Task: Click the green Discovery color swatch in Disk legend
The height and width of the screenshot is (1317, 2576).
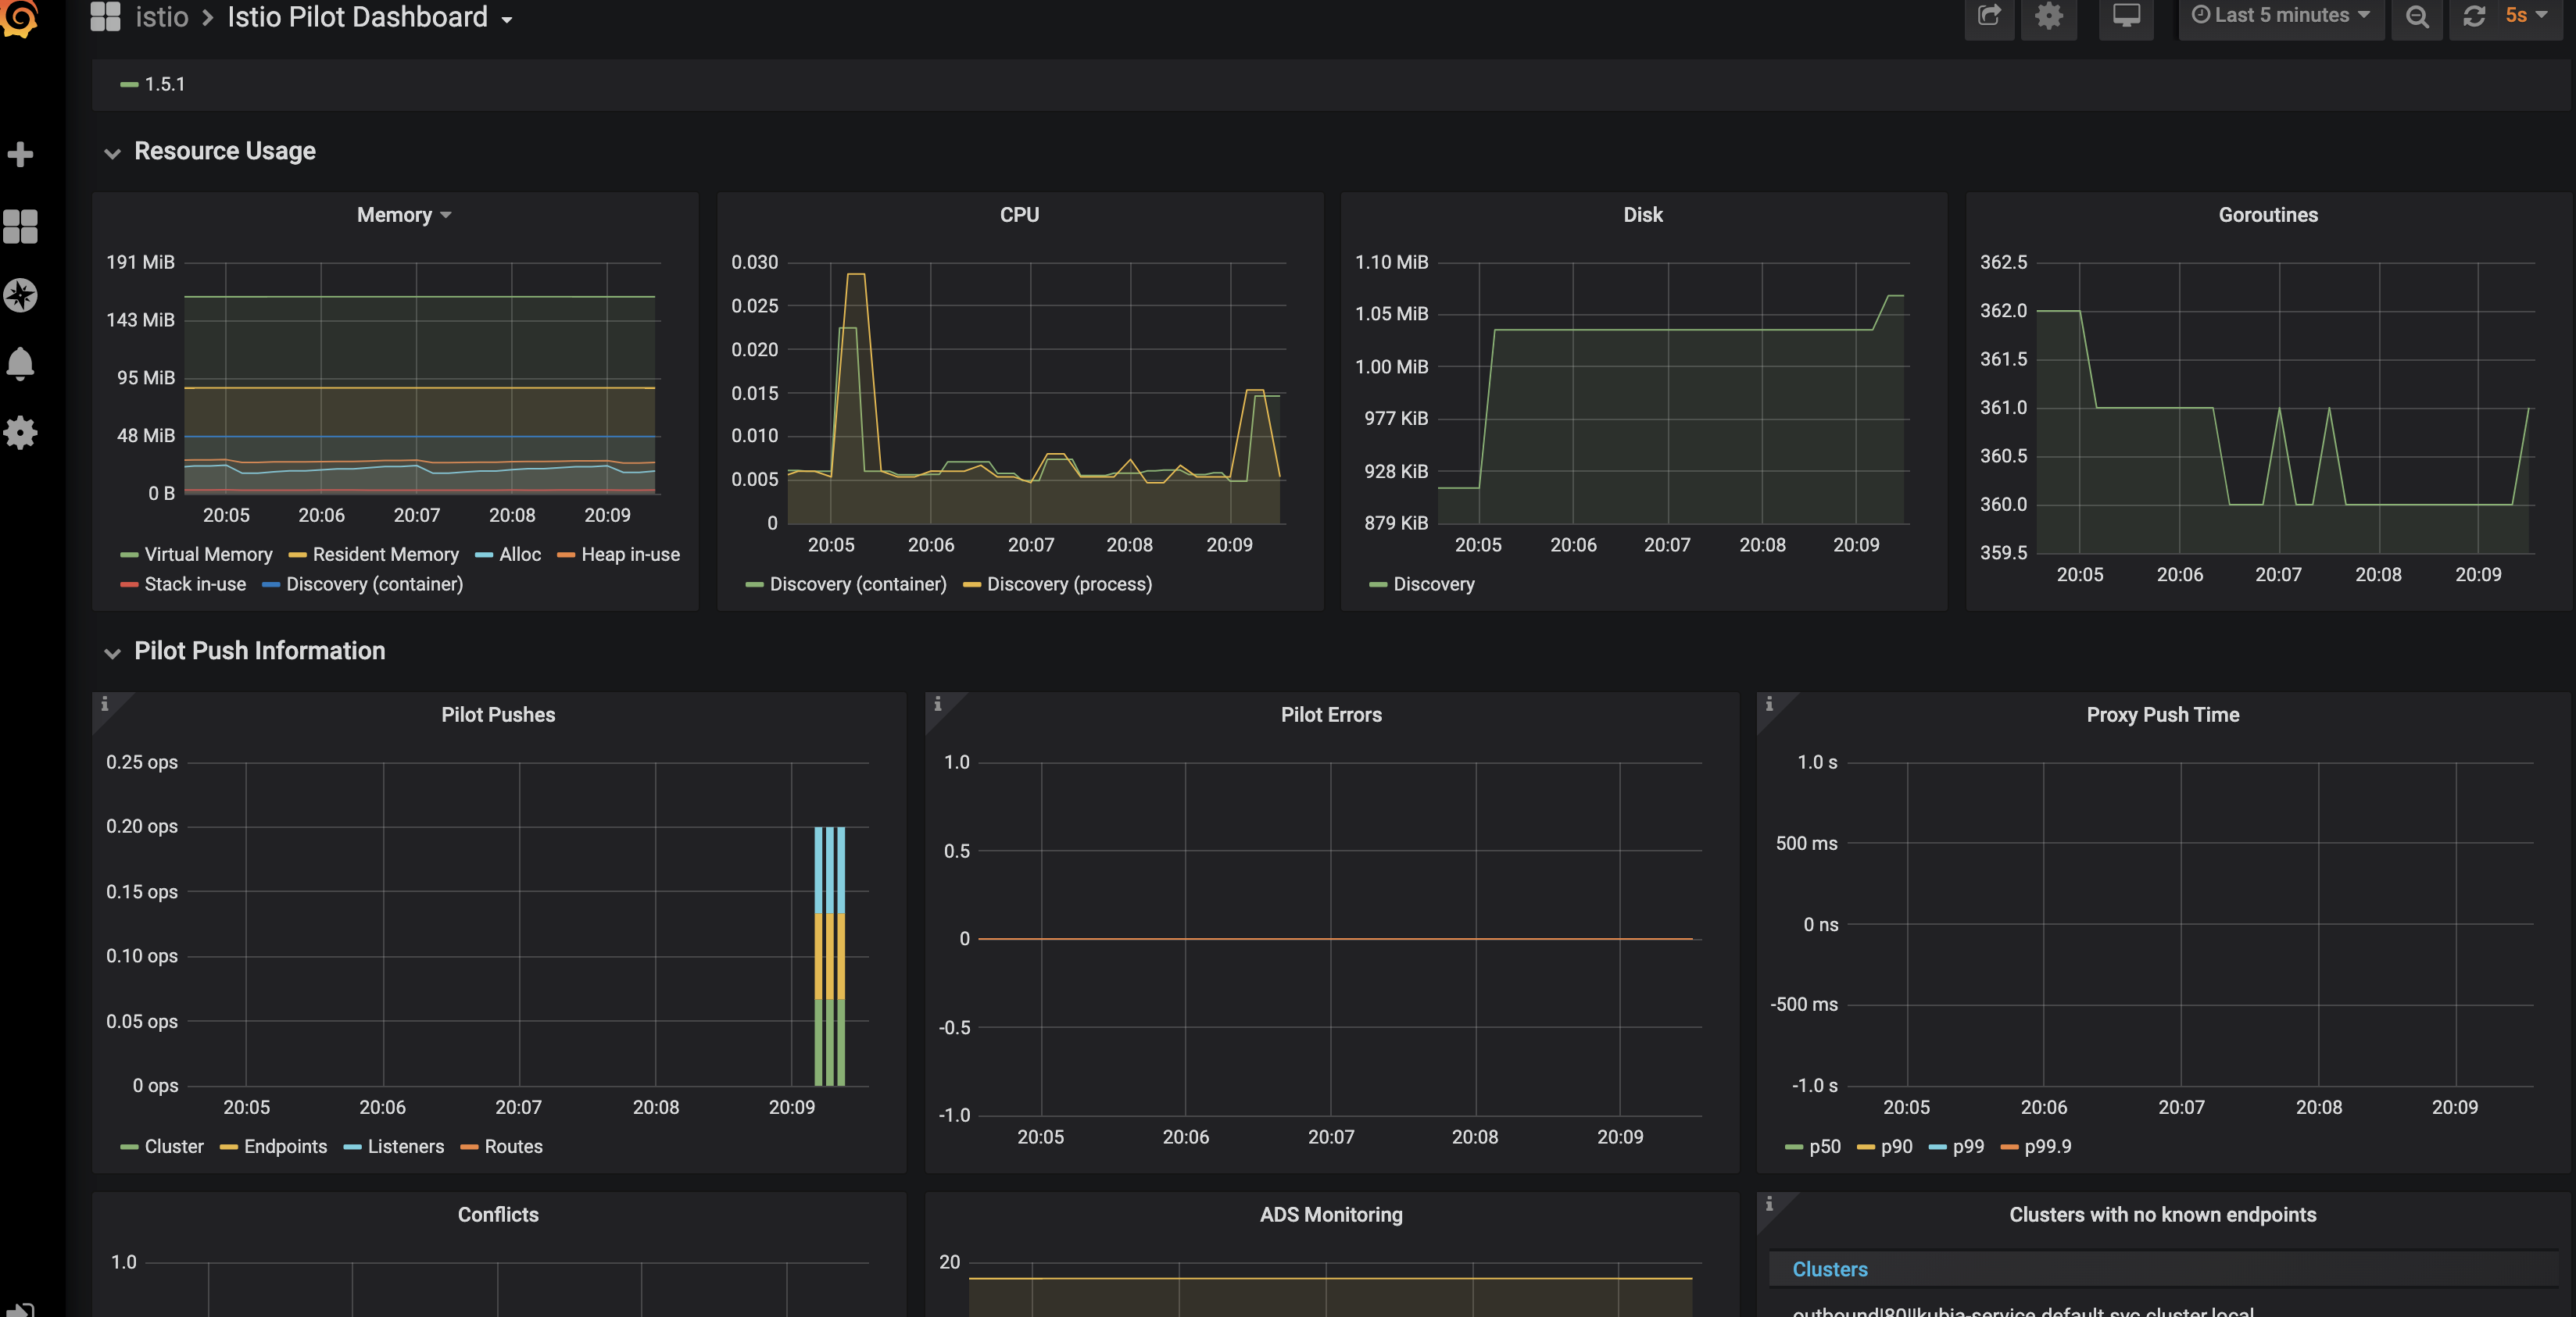Action: click(x=1378, y=584)
